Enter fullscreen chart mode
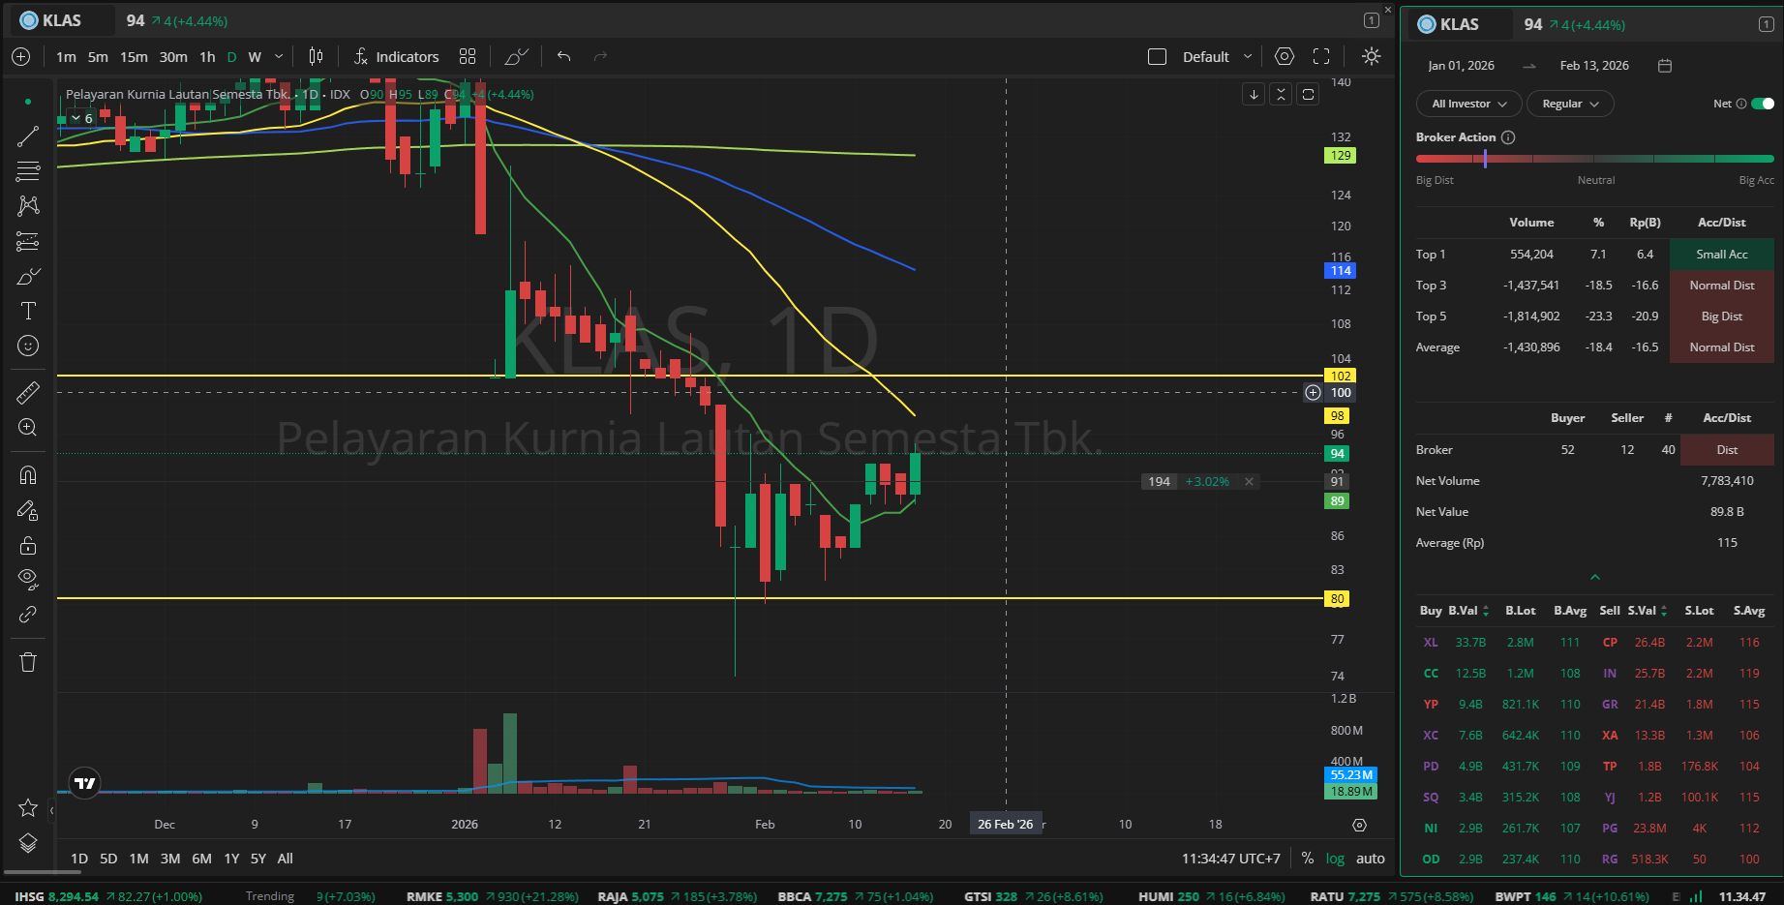 tap(1321, 57)
